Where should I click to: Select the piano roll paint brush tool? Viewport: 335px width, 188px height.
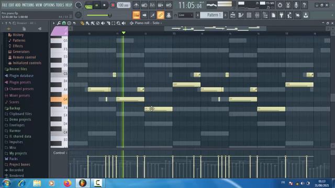(x=87, y=23)
